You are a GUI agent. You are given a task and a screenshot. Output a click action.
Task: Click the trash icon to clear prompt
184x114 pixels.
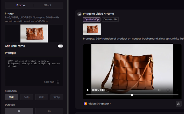(x=58, y=82)
